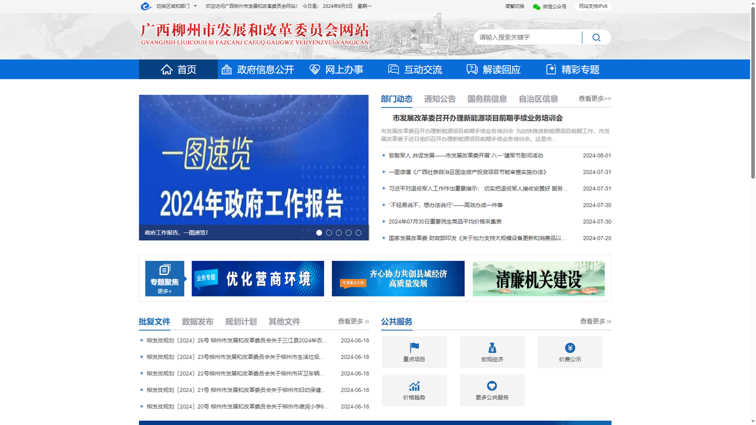Click 简繁切换 link
Viewport: 756px width, 425px height.
click(x=514, y=6)
